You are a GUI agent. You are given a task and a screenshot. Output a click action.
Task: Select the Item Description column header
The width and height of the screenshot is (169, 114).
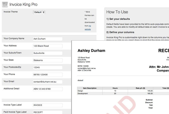(x=90, y=88)
